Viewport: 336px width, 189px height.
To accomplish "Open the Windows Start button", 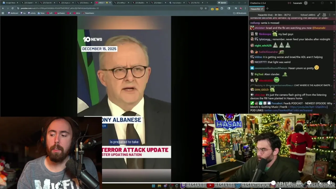I will click(x=153, y=186).
